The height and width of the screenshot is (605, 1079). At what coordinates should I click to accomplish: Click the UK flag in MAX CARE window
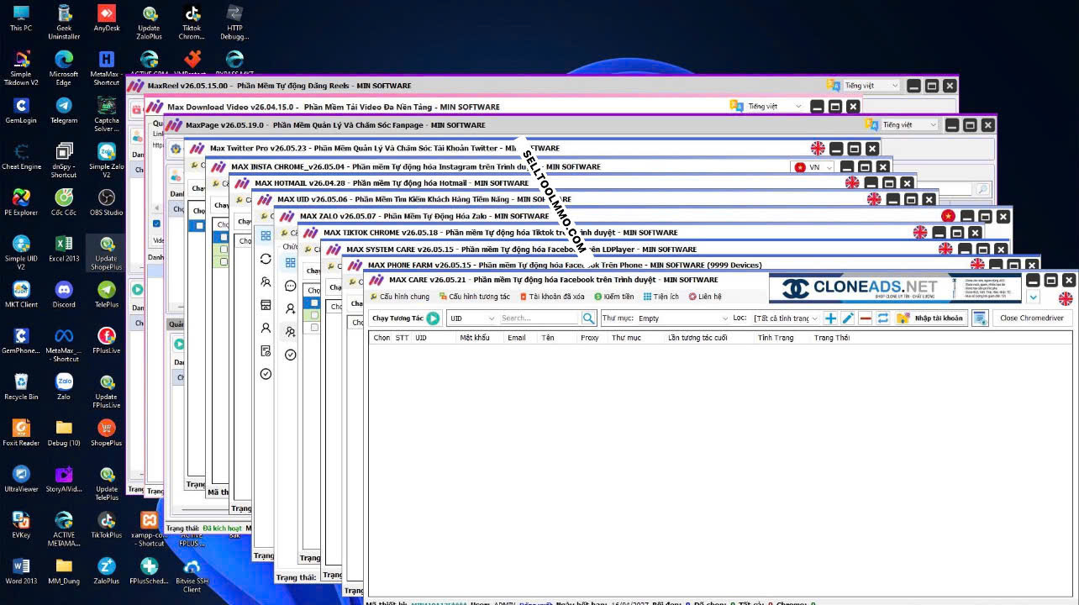tap(1066, 298)
